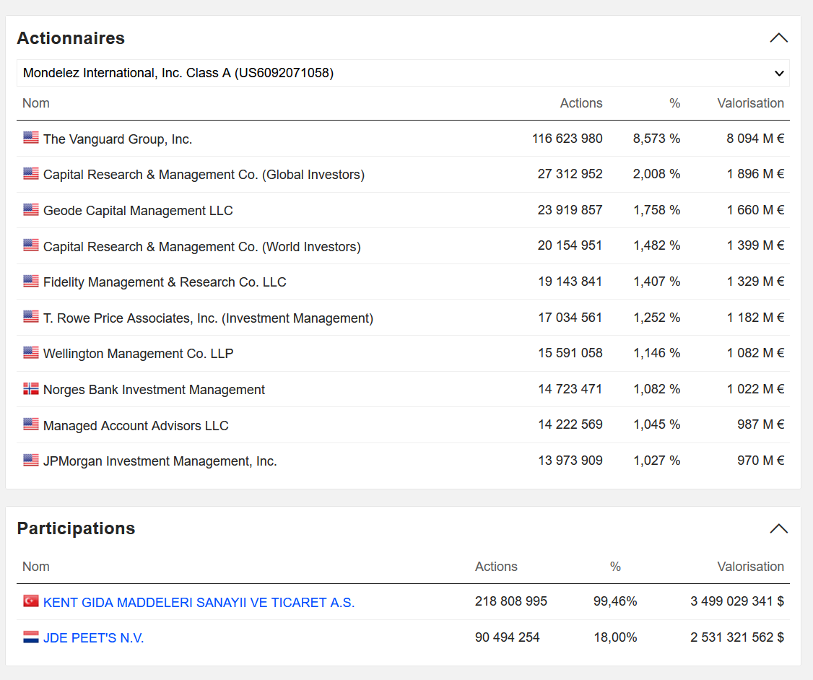
Task: Click the flag beside Capital Research (Global Investors)
Action: (31, 174)
